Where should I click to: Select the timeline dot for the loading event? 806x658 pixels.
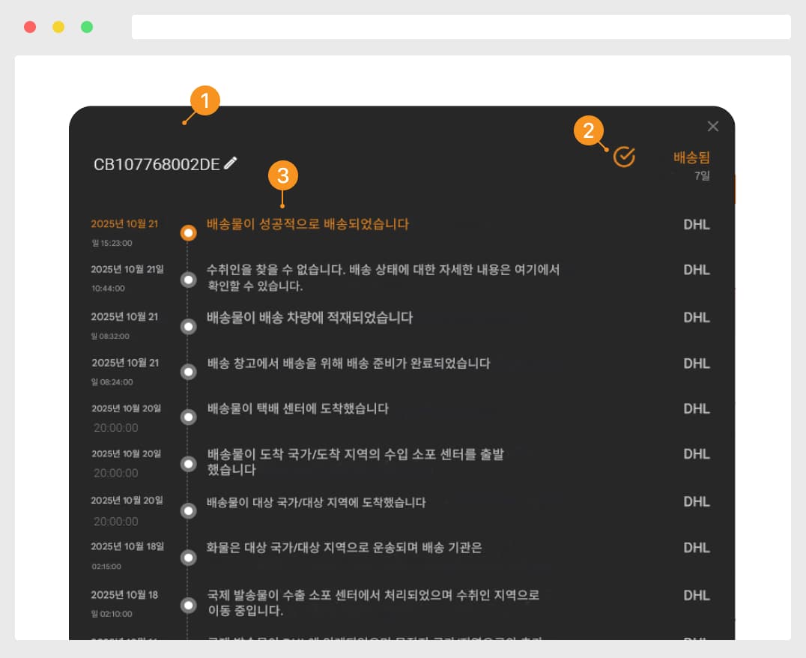[189, 326]
